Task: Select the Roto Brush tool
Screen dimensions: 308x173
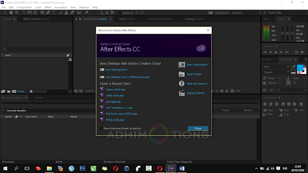Action: point(79,12)
